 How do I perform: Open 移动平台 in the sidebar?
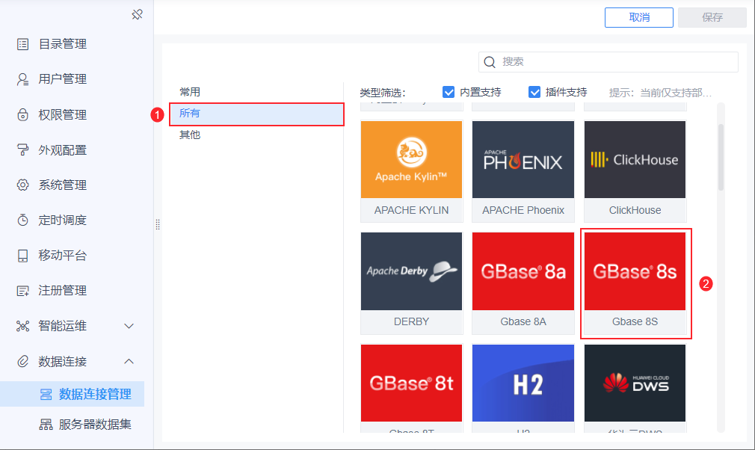tap(63, 256)
